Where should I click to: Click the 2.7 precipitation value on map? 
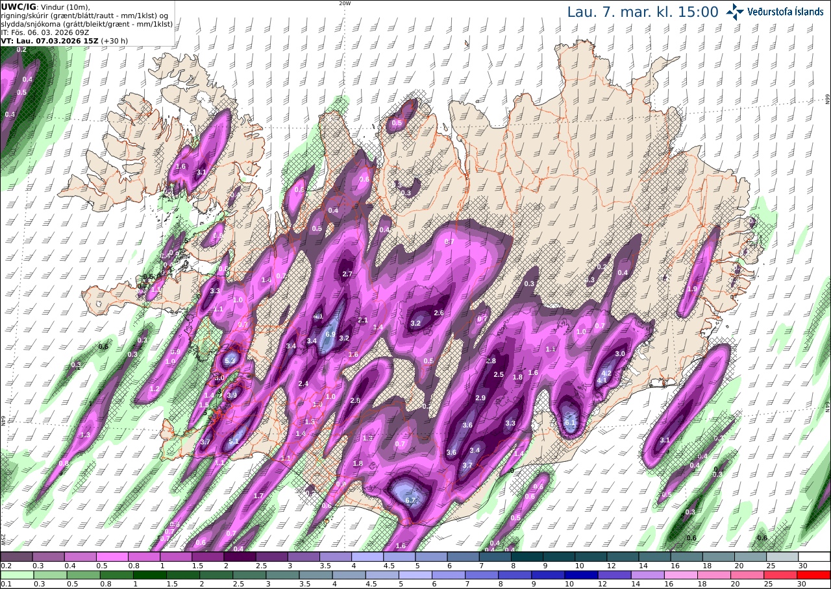pyautogui.click(x=347, y=274)
